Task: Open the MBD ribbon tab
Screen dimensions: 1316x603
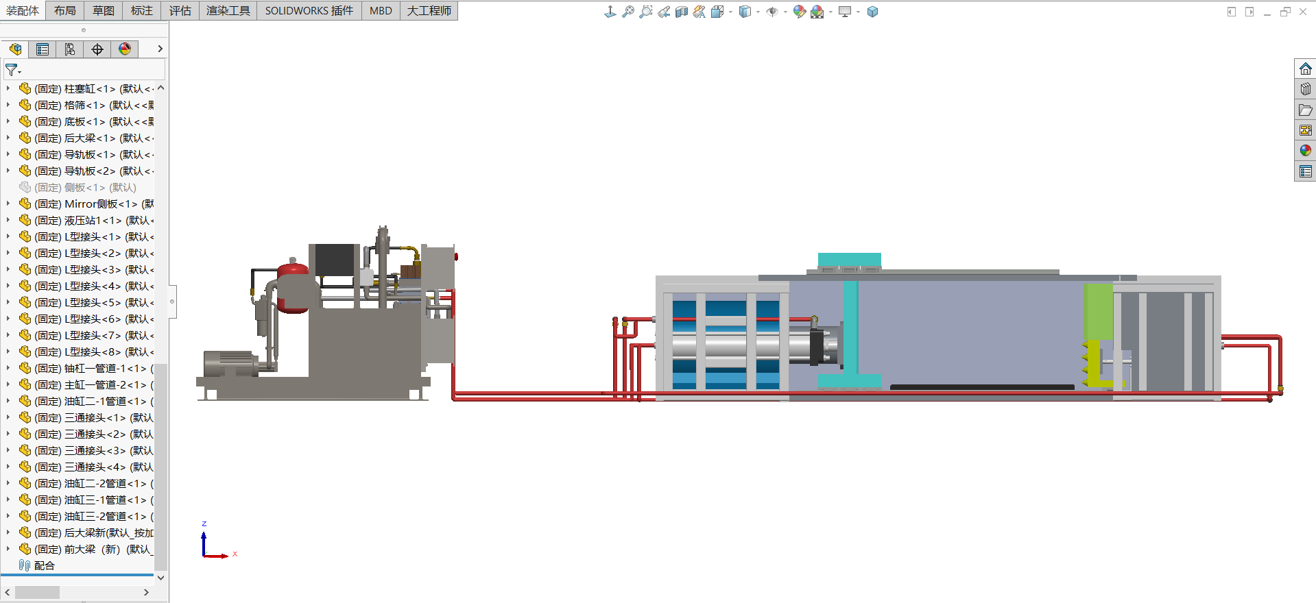Action: (381, 10)
